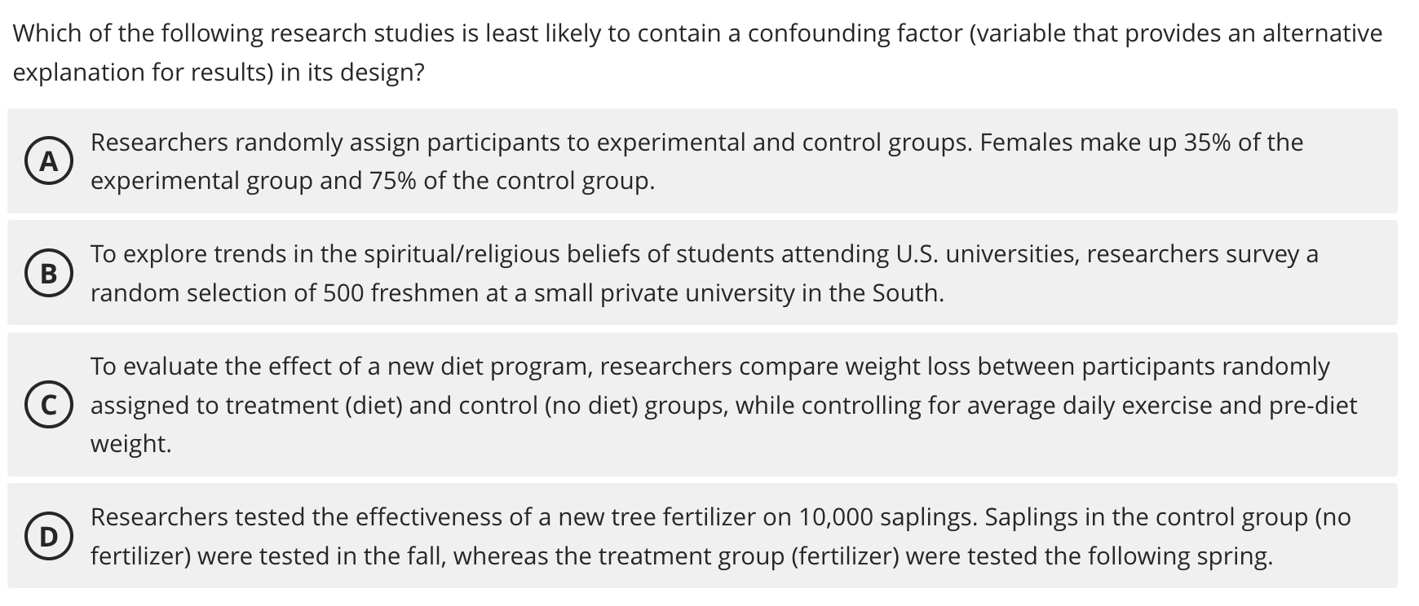This screenshot has height=606, width=1419.
Task: Click the answer about surveying 500 freshmen
Action: pyautogui.click(x=702, y=273)
